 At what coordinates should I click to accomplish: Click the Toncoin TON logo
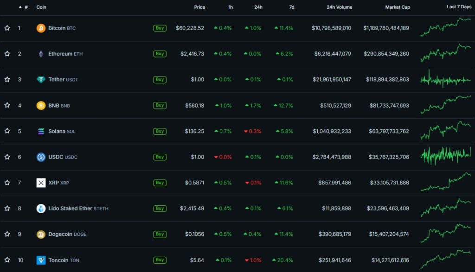pos(41,260)
